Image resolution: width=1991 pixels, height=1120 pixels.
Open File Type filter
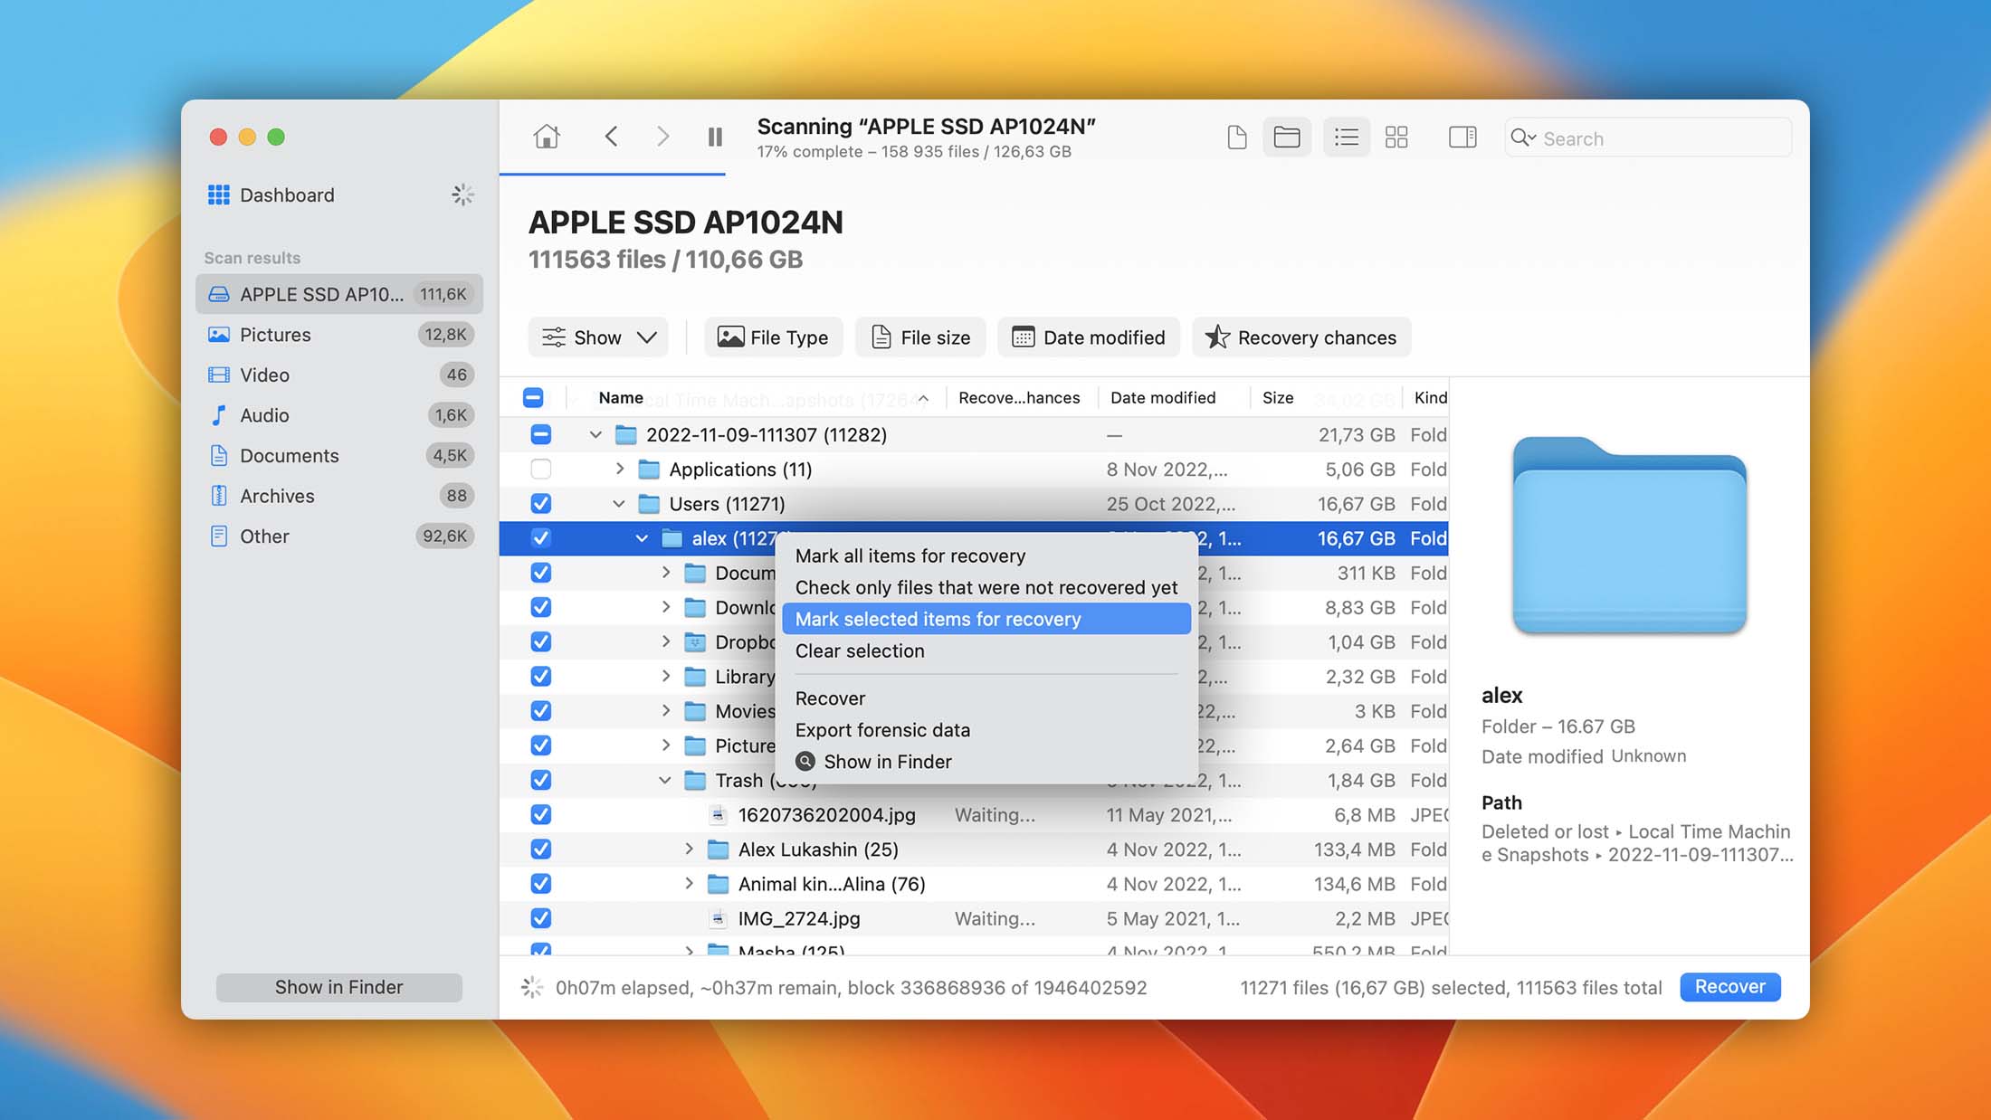(x=773, y=337)
